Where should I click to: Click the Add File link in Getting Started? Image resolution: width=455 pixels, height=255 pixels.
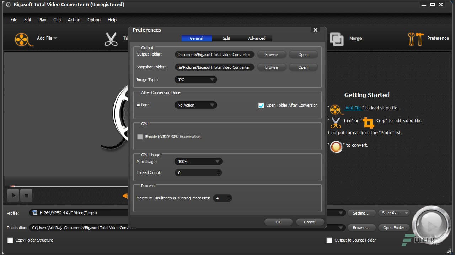(353, 108)
